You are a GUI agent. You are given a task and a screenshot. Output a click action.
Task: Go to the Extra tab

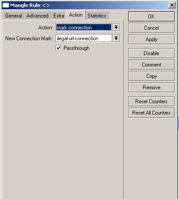coord(59,16)
